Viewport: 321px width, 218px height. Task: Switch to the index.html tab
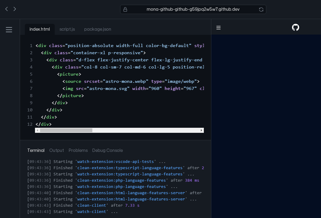(39, 29)
